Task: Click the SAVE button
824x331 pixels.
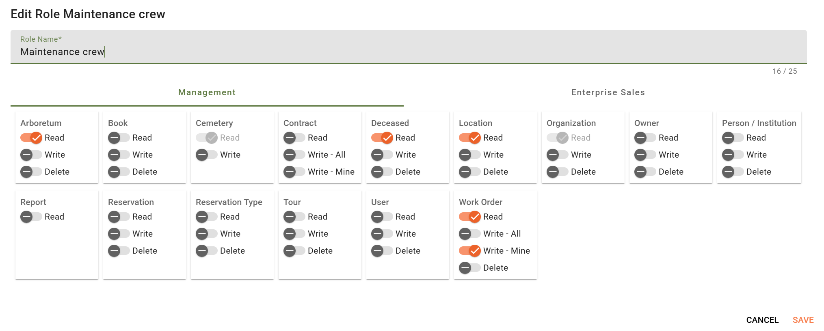Action: (803, 320)
